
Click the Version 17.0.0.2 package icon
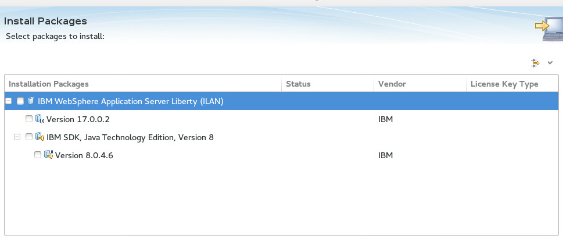coord(40,119)
